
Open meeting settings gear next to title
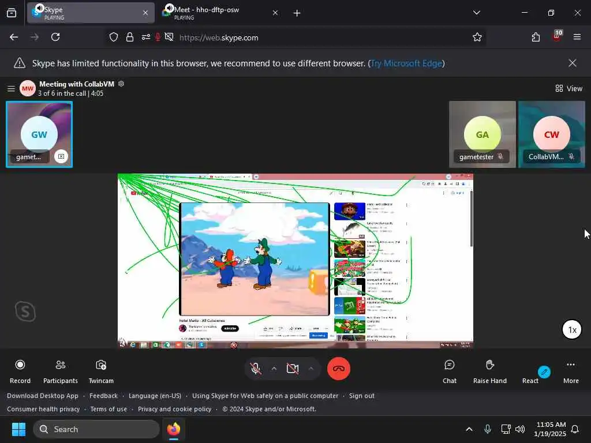click(121, 84)
